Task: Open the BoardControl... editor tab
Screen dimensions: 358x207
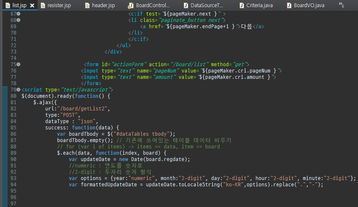Action: 149,5
